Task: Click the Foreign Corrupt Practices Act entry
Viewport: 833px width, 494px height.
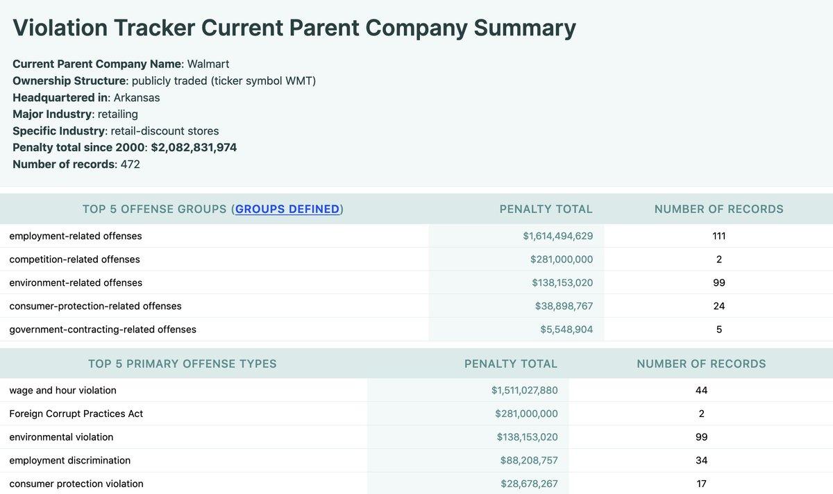Action: [76, 414]
